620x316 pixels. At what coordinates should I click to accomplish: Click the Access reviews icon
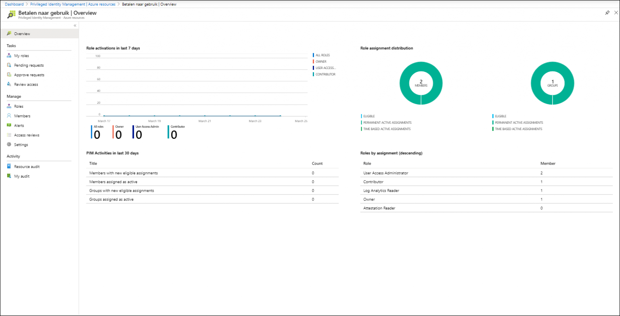click(9, 135)
